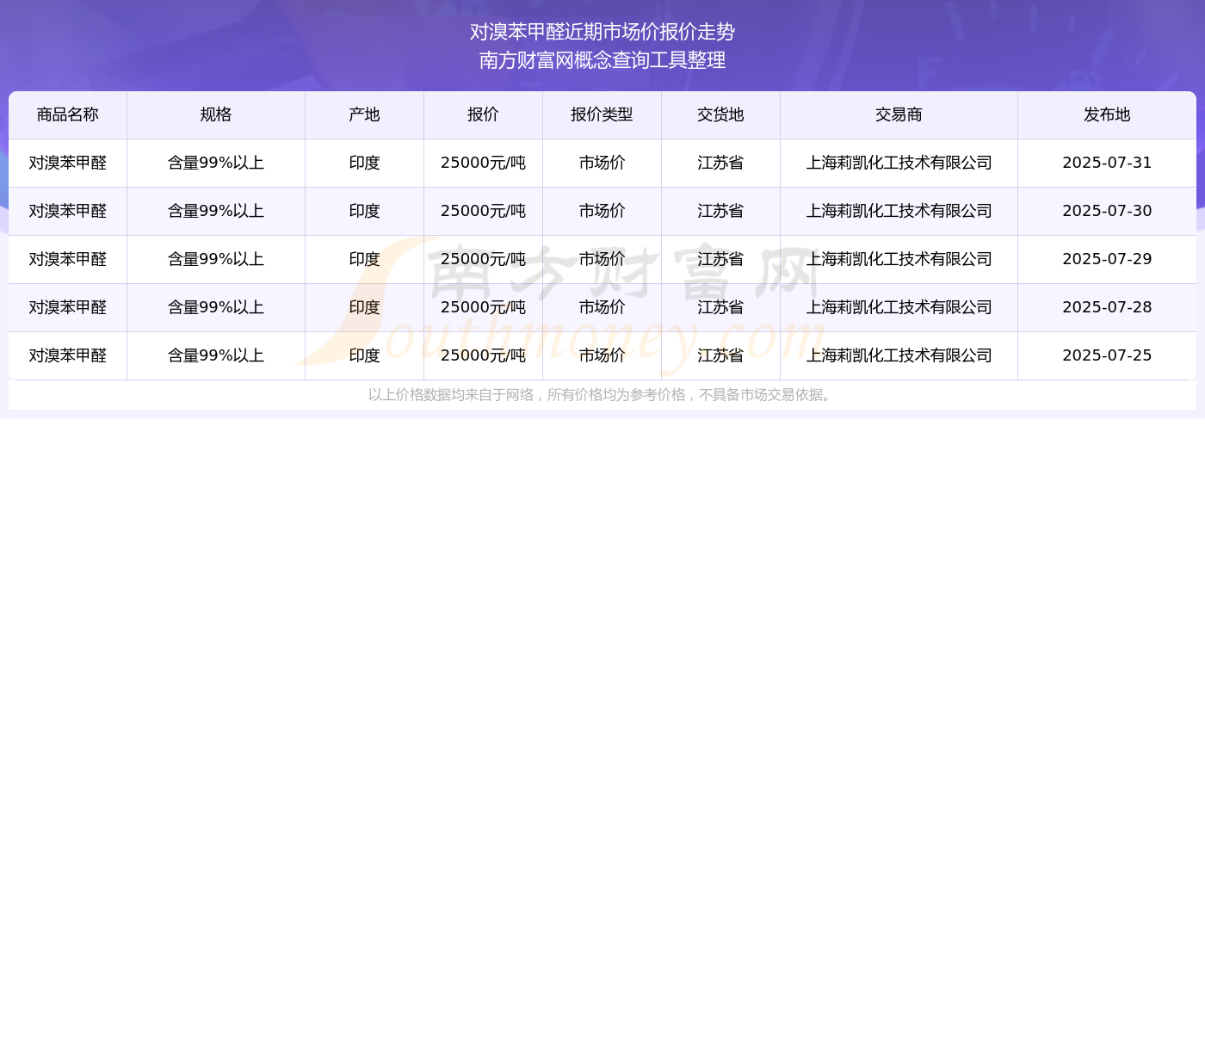Click the 交货地 column header
This screenshot has height=1037, width=1205.
pos(721,114)
